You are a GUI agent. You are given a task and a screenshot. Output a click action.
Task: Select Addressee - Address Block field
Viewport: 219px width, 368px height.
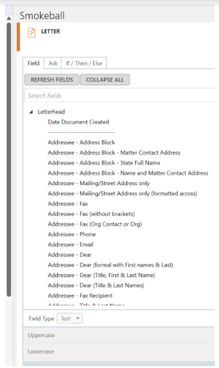pos(82,143)
